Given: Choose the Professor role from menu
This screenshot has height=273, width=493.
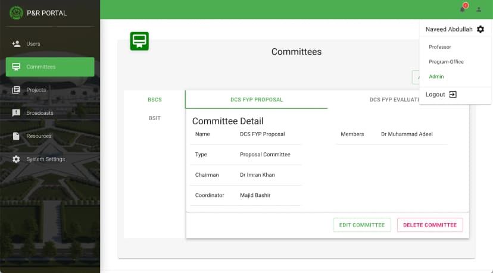Looking at the screenshot, I should (x=440, y=47).
